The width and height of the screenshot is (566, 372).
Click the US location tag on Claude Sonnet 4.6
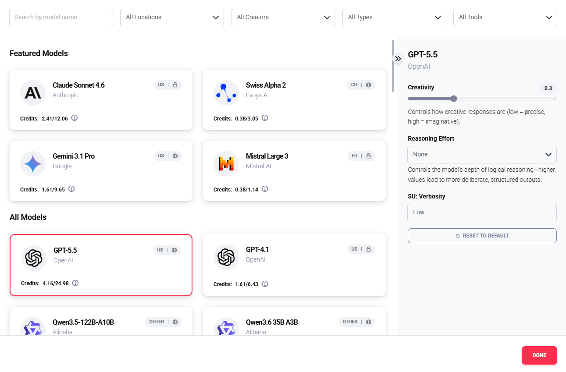click(x=161, y=85)
